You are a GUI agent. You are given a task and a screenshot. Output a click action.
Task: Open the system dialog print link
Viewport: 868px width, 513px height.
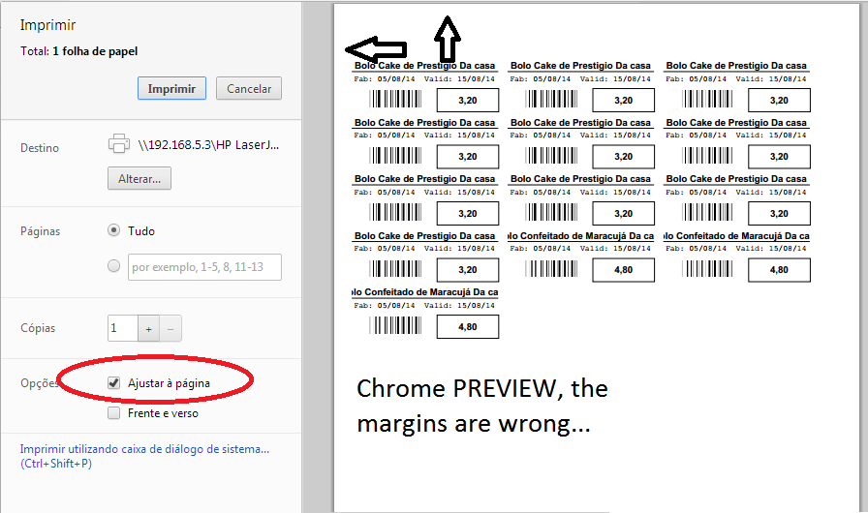click(x=144, y=456)
